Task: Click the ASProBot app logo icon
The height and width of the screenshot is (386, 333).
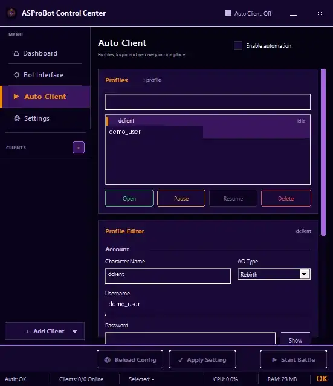Action: point(11,13)
